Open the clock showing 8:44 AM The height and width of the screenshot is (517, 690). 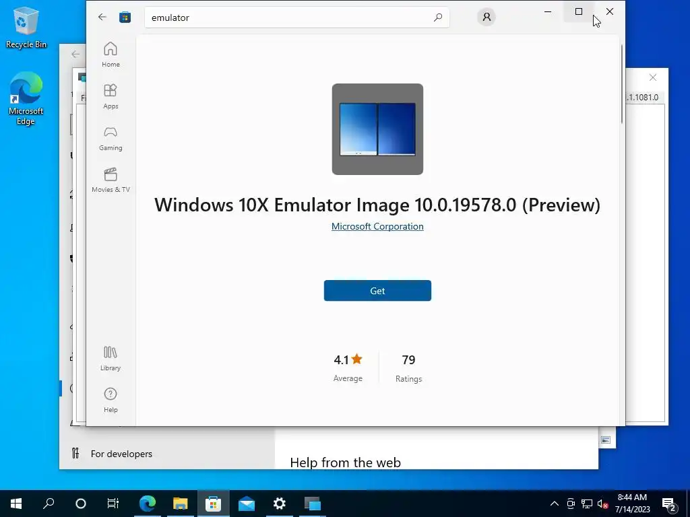tap(632, 504)
